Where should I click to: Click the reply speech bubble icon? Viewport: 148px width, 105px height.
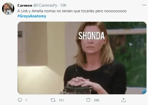(x=20, y=100)
